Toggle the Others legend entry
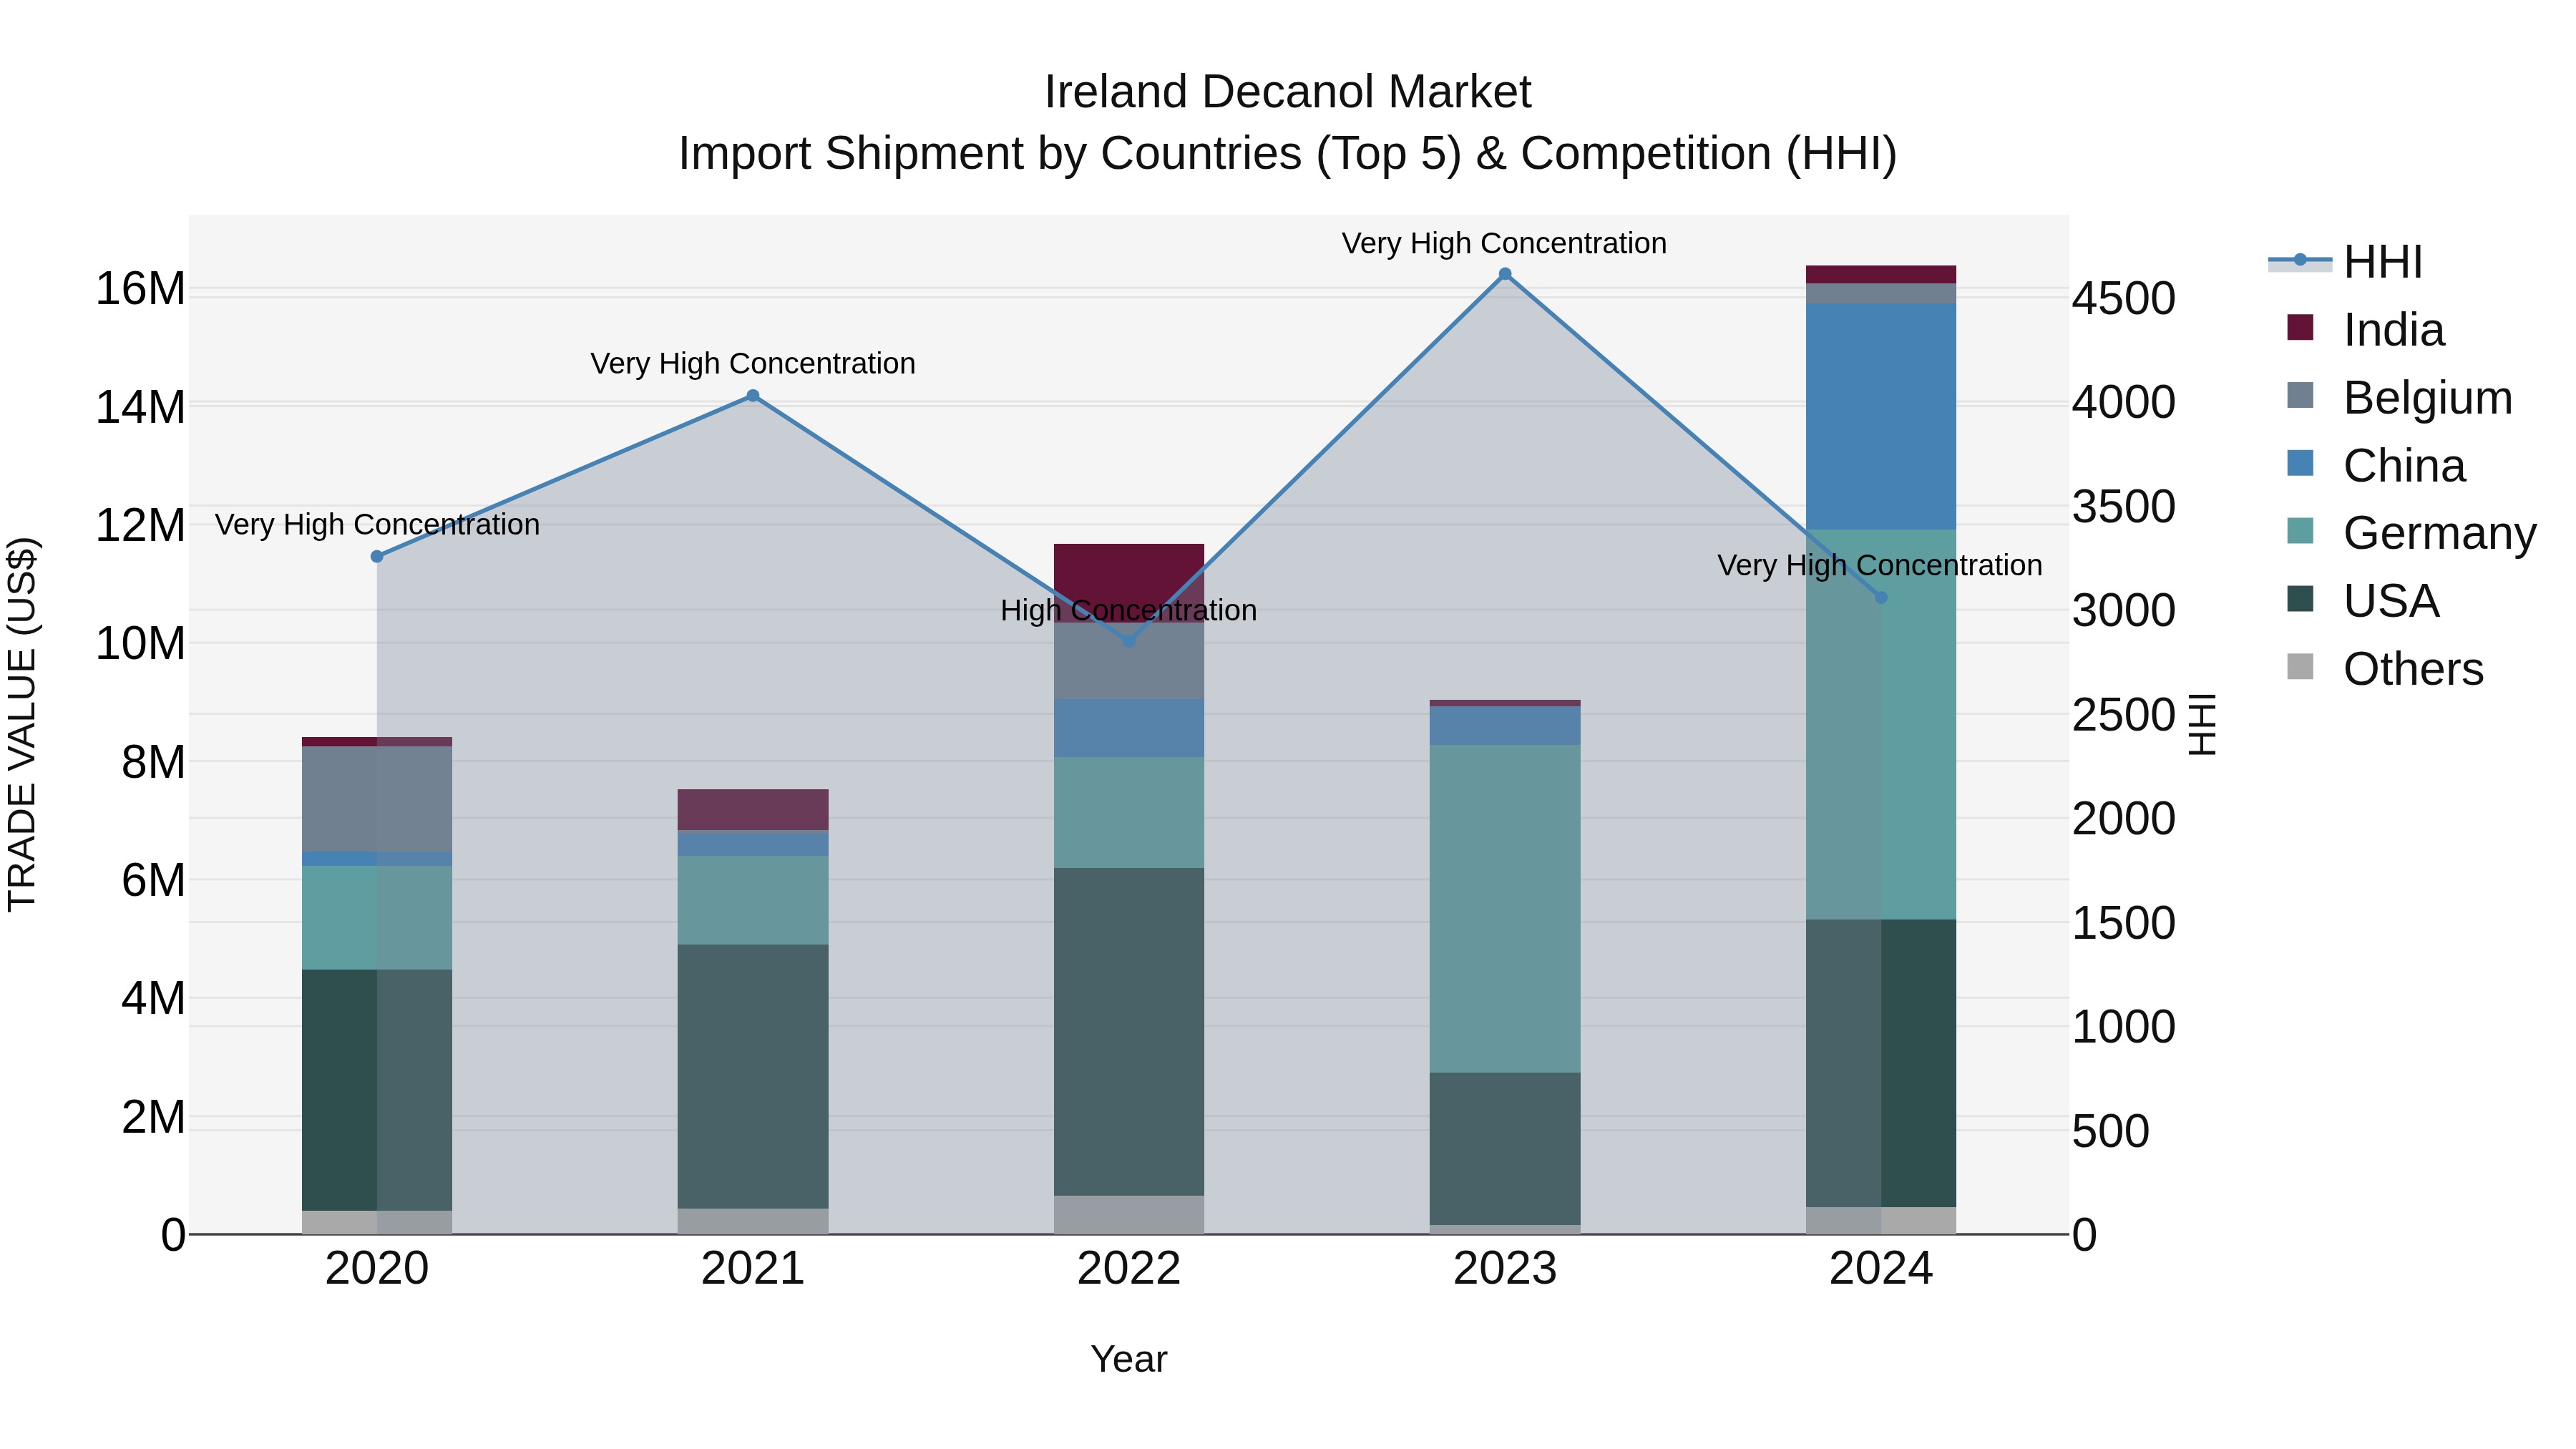Image resolution: width=2576 pixels, height=1449 pixels. (x=2385, y=669)
